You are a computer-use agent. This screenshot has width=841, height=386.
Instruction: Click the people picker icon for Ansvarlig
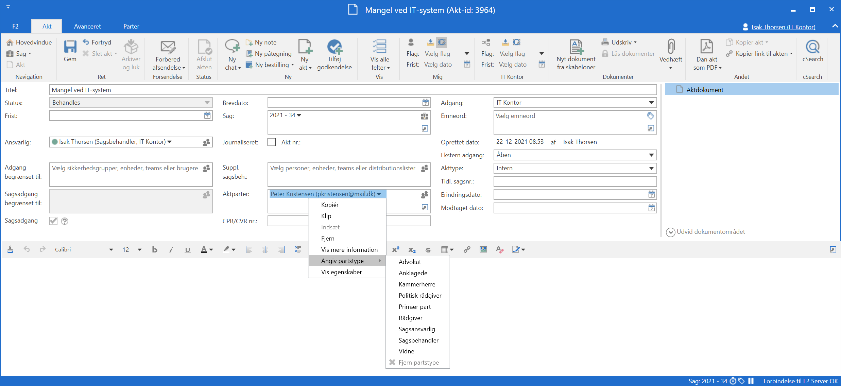pos(206,142)
